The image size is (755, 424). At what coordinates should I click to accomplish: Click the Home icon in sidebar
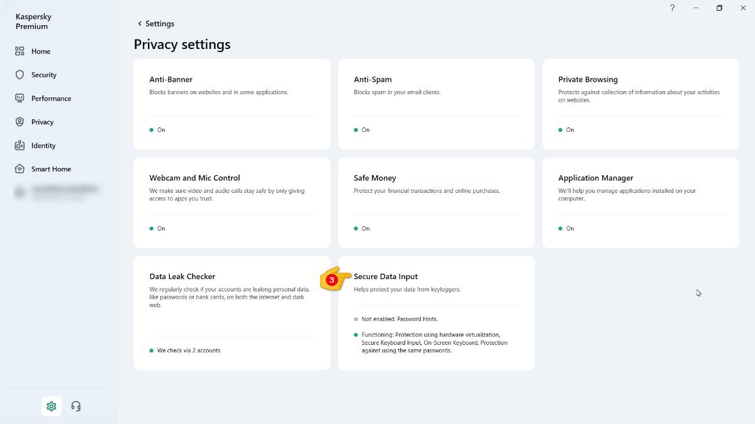pyautogui.click(x=20, y=52)
